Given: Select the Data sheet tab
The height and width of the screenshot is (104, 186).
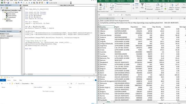Looking at the screenshot, I should click(x=108, y=101).
